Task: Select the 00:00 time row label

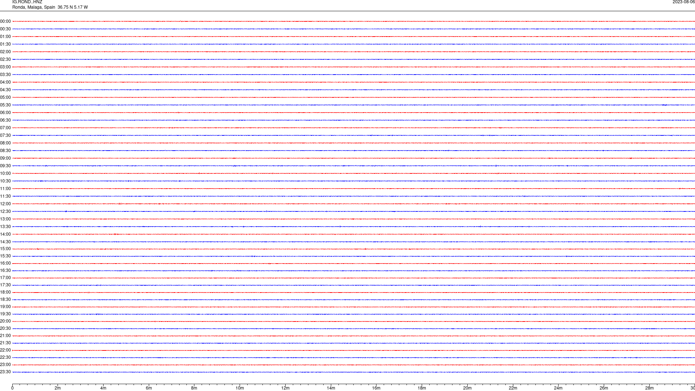Action: click(x=5, y=21)
